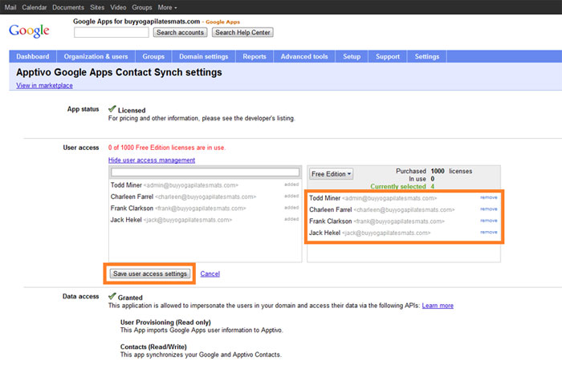This screenshot has width=562, height=365.
Task: Select the Reports tab
Action: point(255,57)
